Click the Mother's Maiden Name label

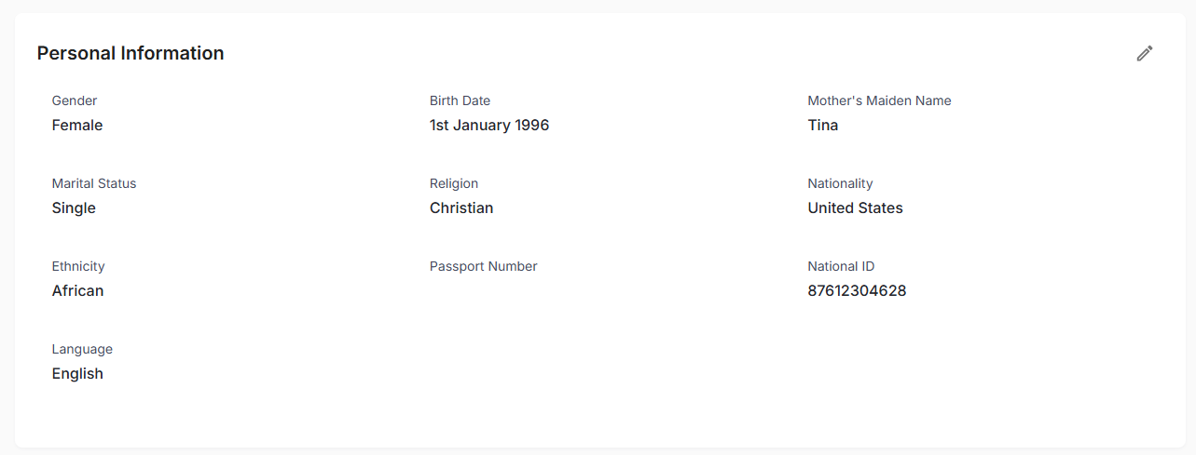coord(879,100)
